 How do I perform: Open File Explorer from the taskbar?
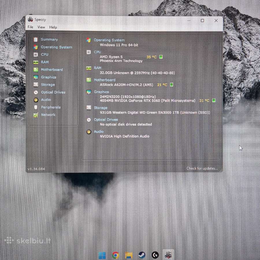tap(129, 255)
